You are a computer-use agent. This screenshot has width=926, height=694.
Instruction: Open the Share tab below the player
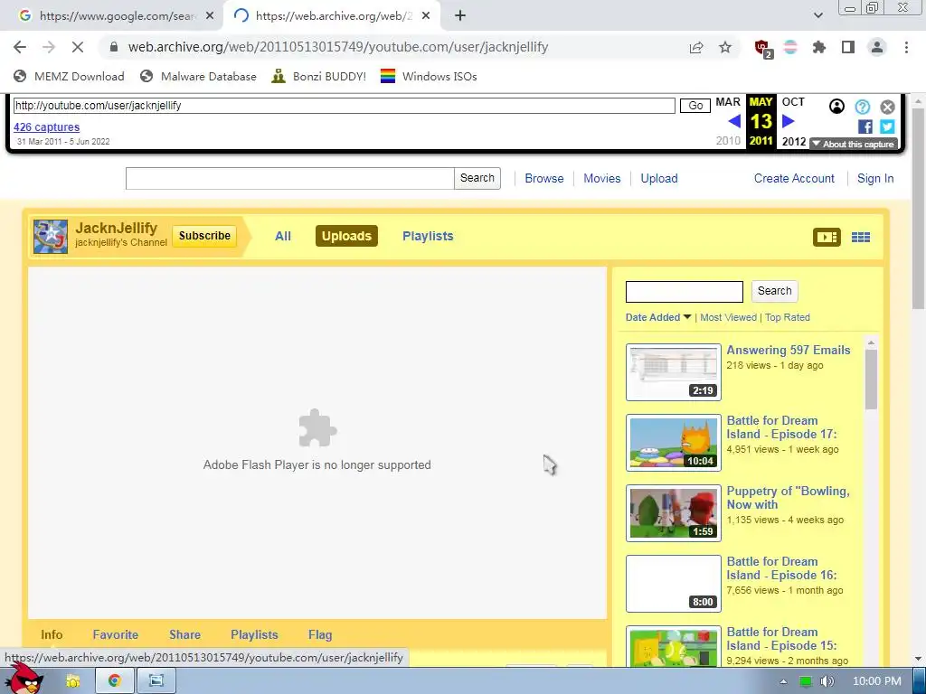coord(184,635)
